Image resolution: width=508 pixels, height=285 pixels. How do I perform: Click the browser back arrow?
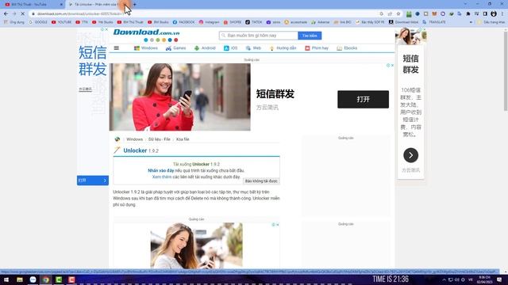[x=6, y=14]
